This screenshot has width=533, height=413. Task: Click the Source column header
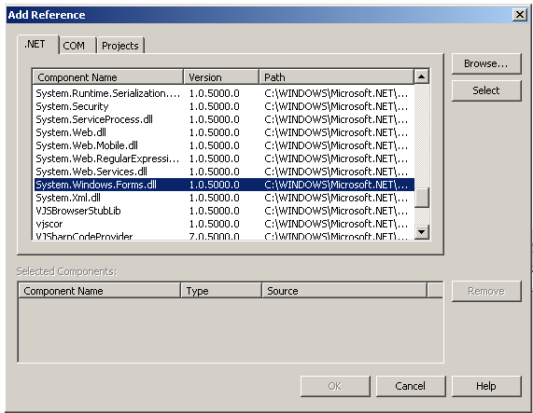click(344, 291)
